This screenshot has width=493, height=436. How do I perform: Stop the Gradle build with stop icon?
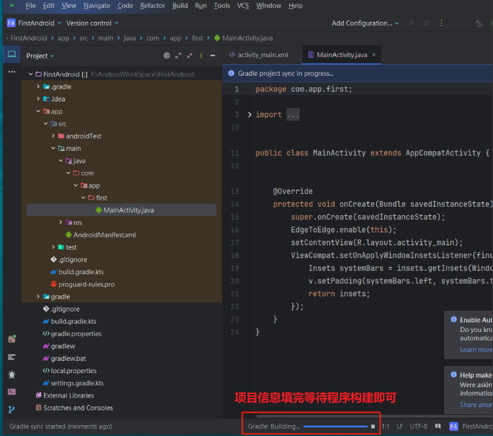click(x=373, y=426)
